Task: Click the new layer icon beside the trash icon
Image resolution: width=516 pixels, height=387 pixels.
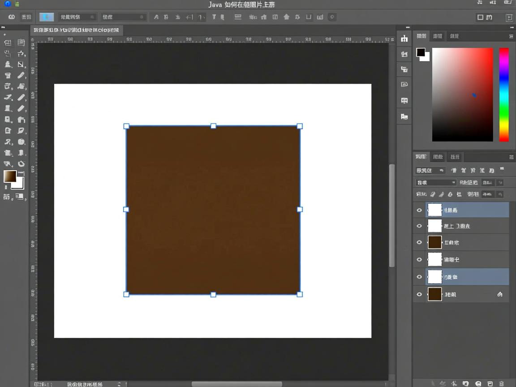Action: (x=490, y=383)
